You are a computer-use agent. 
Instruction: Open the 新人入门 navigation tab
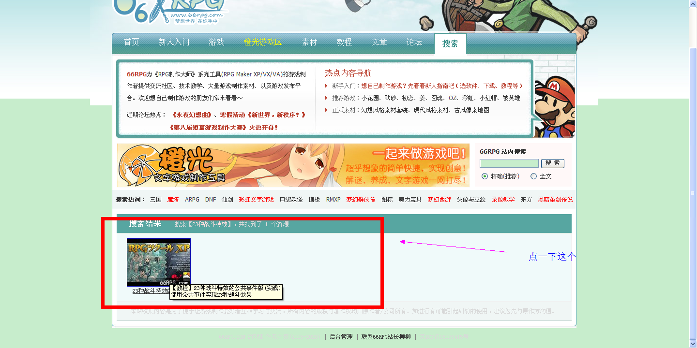174,42
